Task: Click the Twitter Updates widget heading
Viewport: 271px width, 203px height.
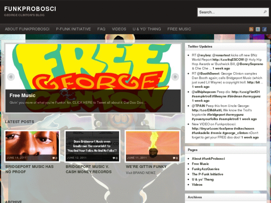Action: point(200,47)
